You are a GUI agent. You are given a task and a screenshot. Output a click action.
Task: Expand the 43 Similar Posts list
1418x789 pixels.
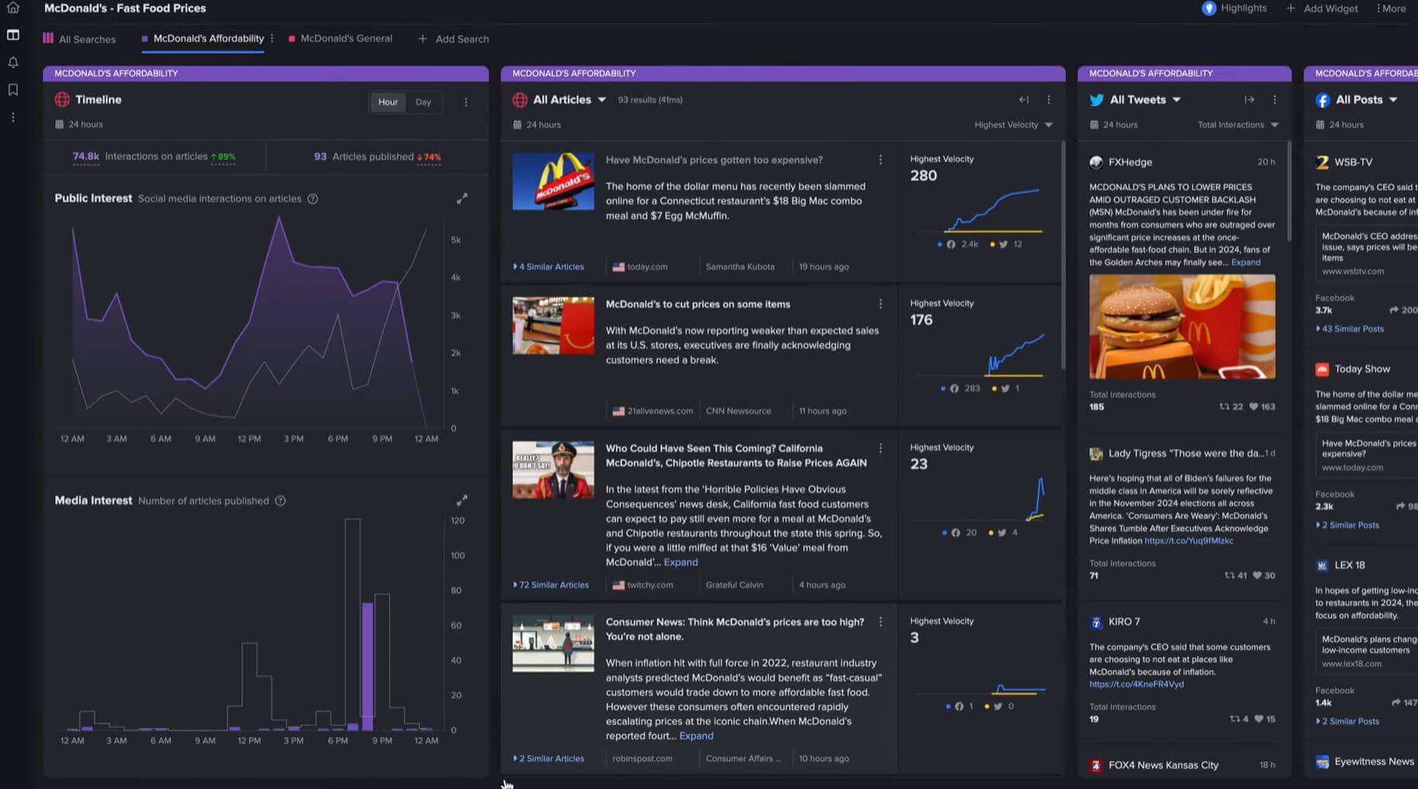tap(1350, 329)
